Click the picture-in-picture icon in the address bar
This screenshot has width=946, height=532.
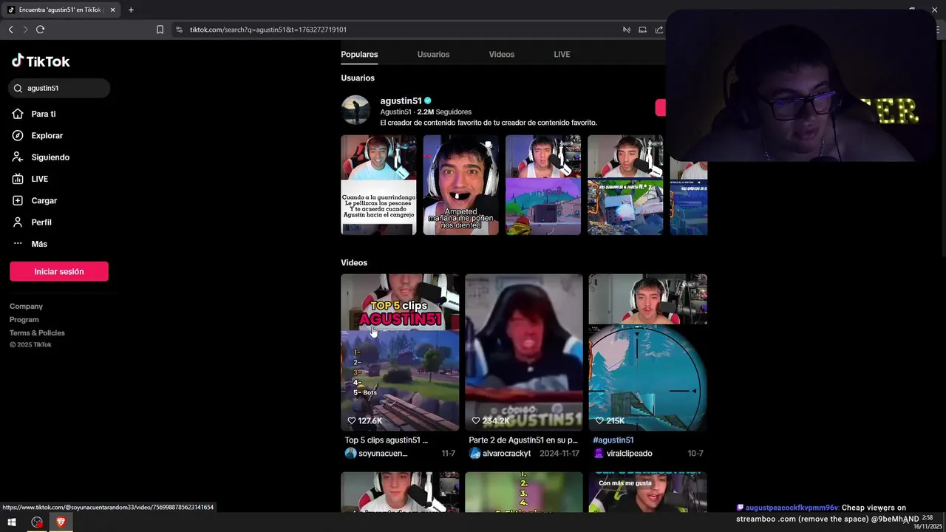[642, 30]
